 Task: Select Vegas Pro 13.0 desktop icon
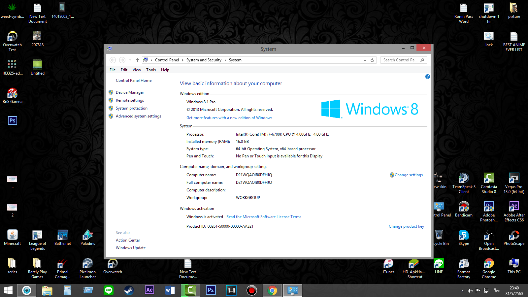click(x=514, y=183)
